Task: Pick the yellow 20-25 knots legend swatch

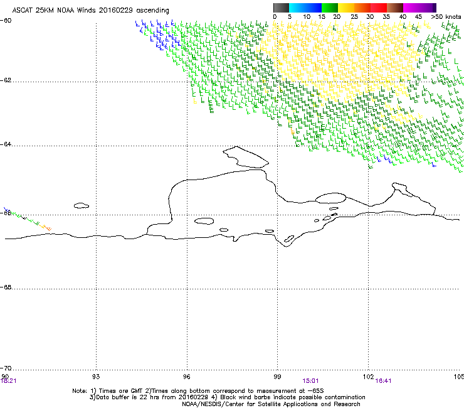Action: point(346,8)
